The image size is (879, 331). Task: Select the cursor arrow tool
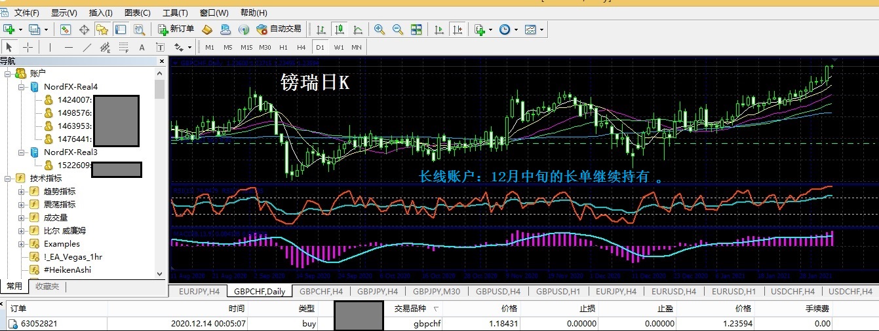pyautogui.click(x=9, y=47)
